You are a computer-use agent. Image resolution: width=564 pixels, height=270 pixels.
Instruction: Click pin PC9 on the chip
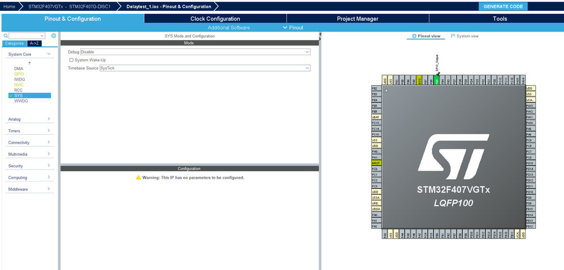[x=531, y=140]
